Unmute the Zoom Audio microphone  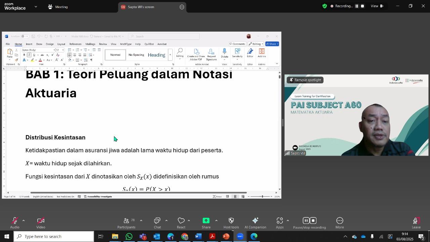14,223
